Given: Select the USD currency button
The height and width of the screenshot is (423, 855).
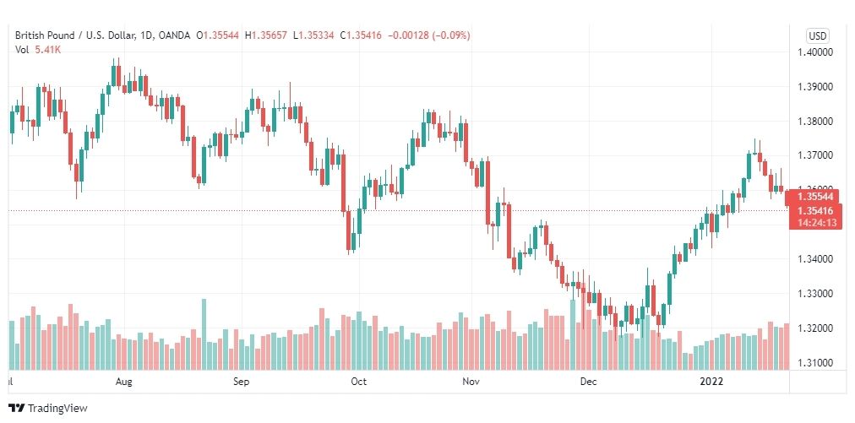Looking at the screenshot, I should 817,36.
